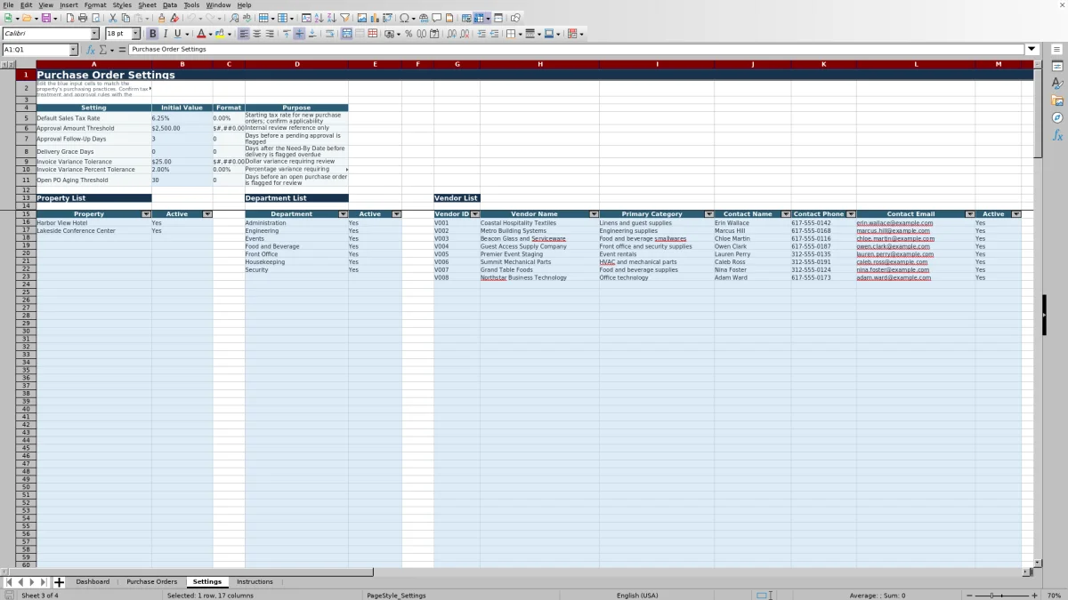This screenshot has width=1068, height=600.
Task: Click the Sort Ascending icon
Action: click(320, 18)
